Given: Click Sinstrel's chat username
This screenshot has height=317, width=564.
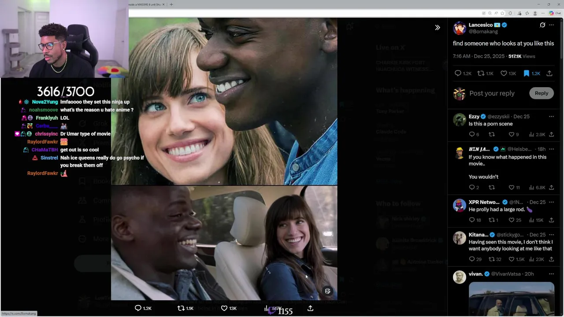Looking at the screenshot, I should 49,158.
